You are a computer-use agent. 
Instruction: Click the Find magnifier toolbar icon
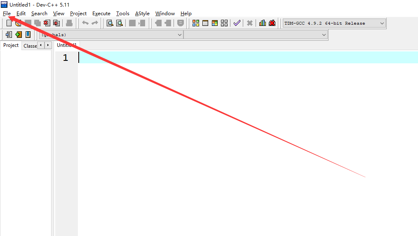click(110, 23)
